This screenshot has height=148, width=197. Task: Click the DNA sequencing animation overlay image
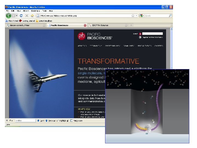pyautogui.click(x=147, y=106)
